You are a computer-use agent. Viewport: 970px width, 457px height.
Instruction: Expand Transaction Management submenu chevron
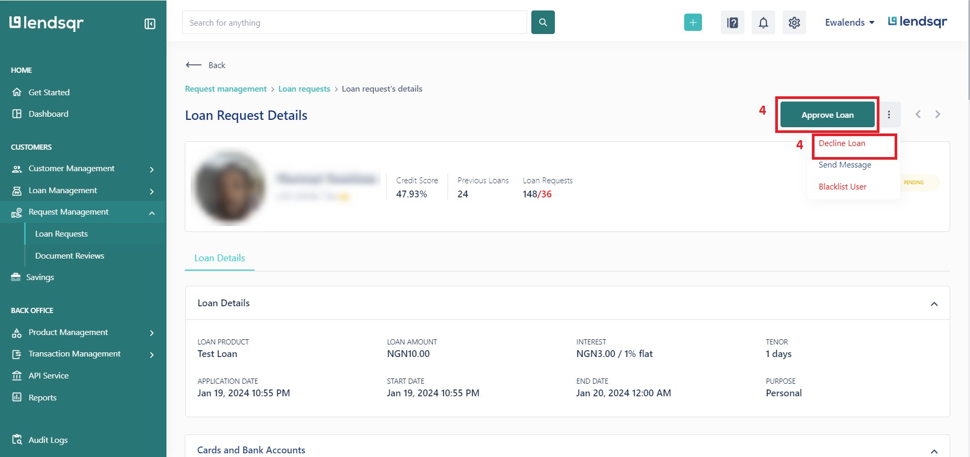coord(152,354)
